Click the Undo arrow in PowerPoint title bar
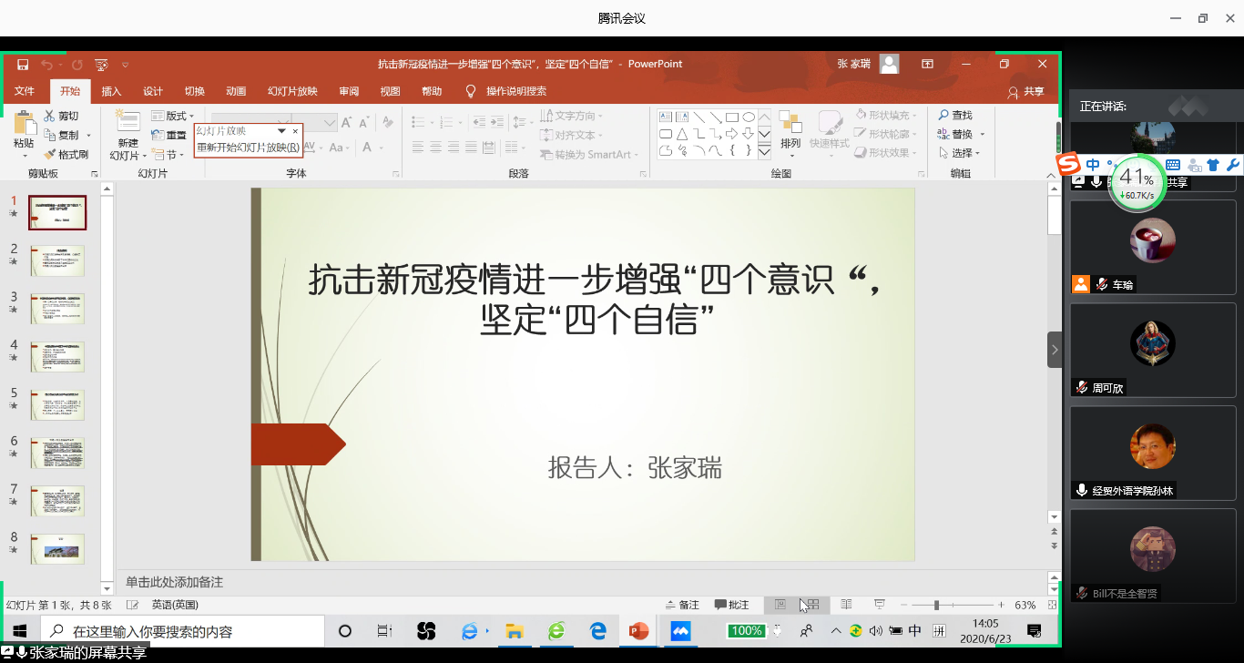Viewport: 1244px width, 663px height. click(46, 65)
